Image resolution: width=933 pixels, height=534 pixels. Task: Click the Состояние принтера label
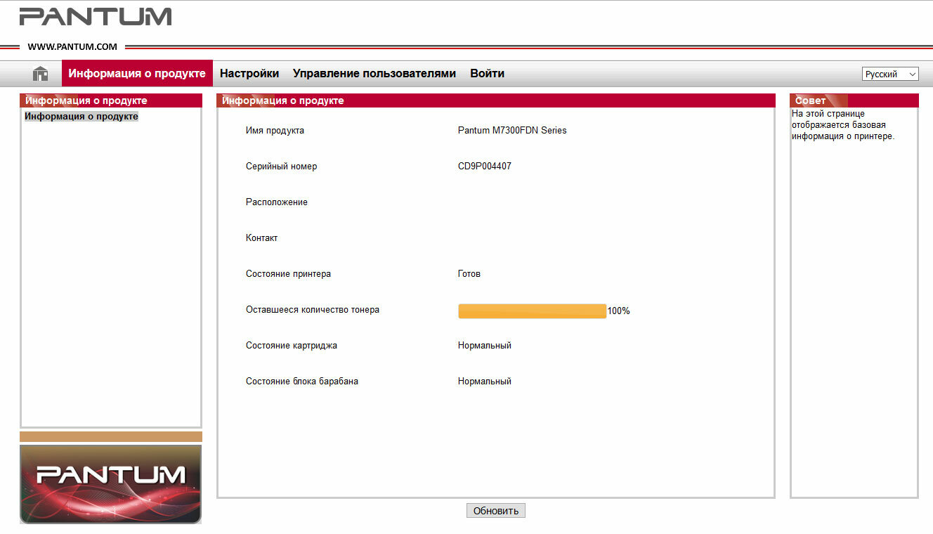tap(288, 274)
